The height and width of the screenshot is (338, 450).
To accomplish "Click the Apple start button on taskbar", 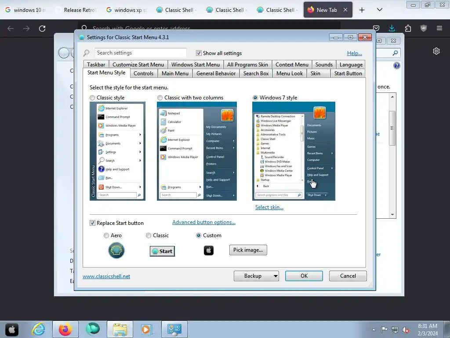I will click(x=12, y=329).
